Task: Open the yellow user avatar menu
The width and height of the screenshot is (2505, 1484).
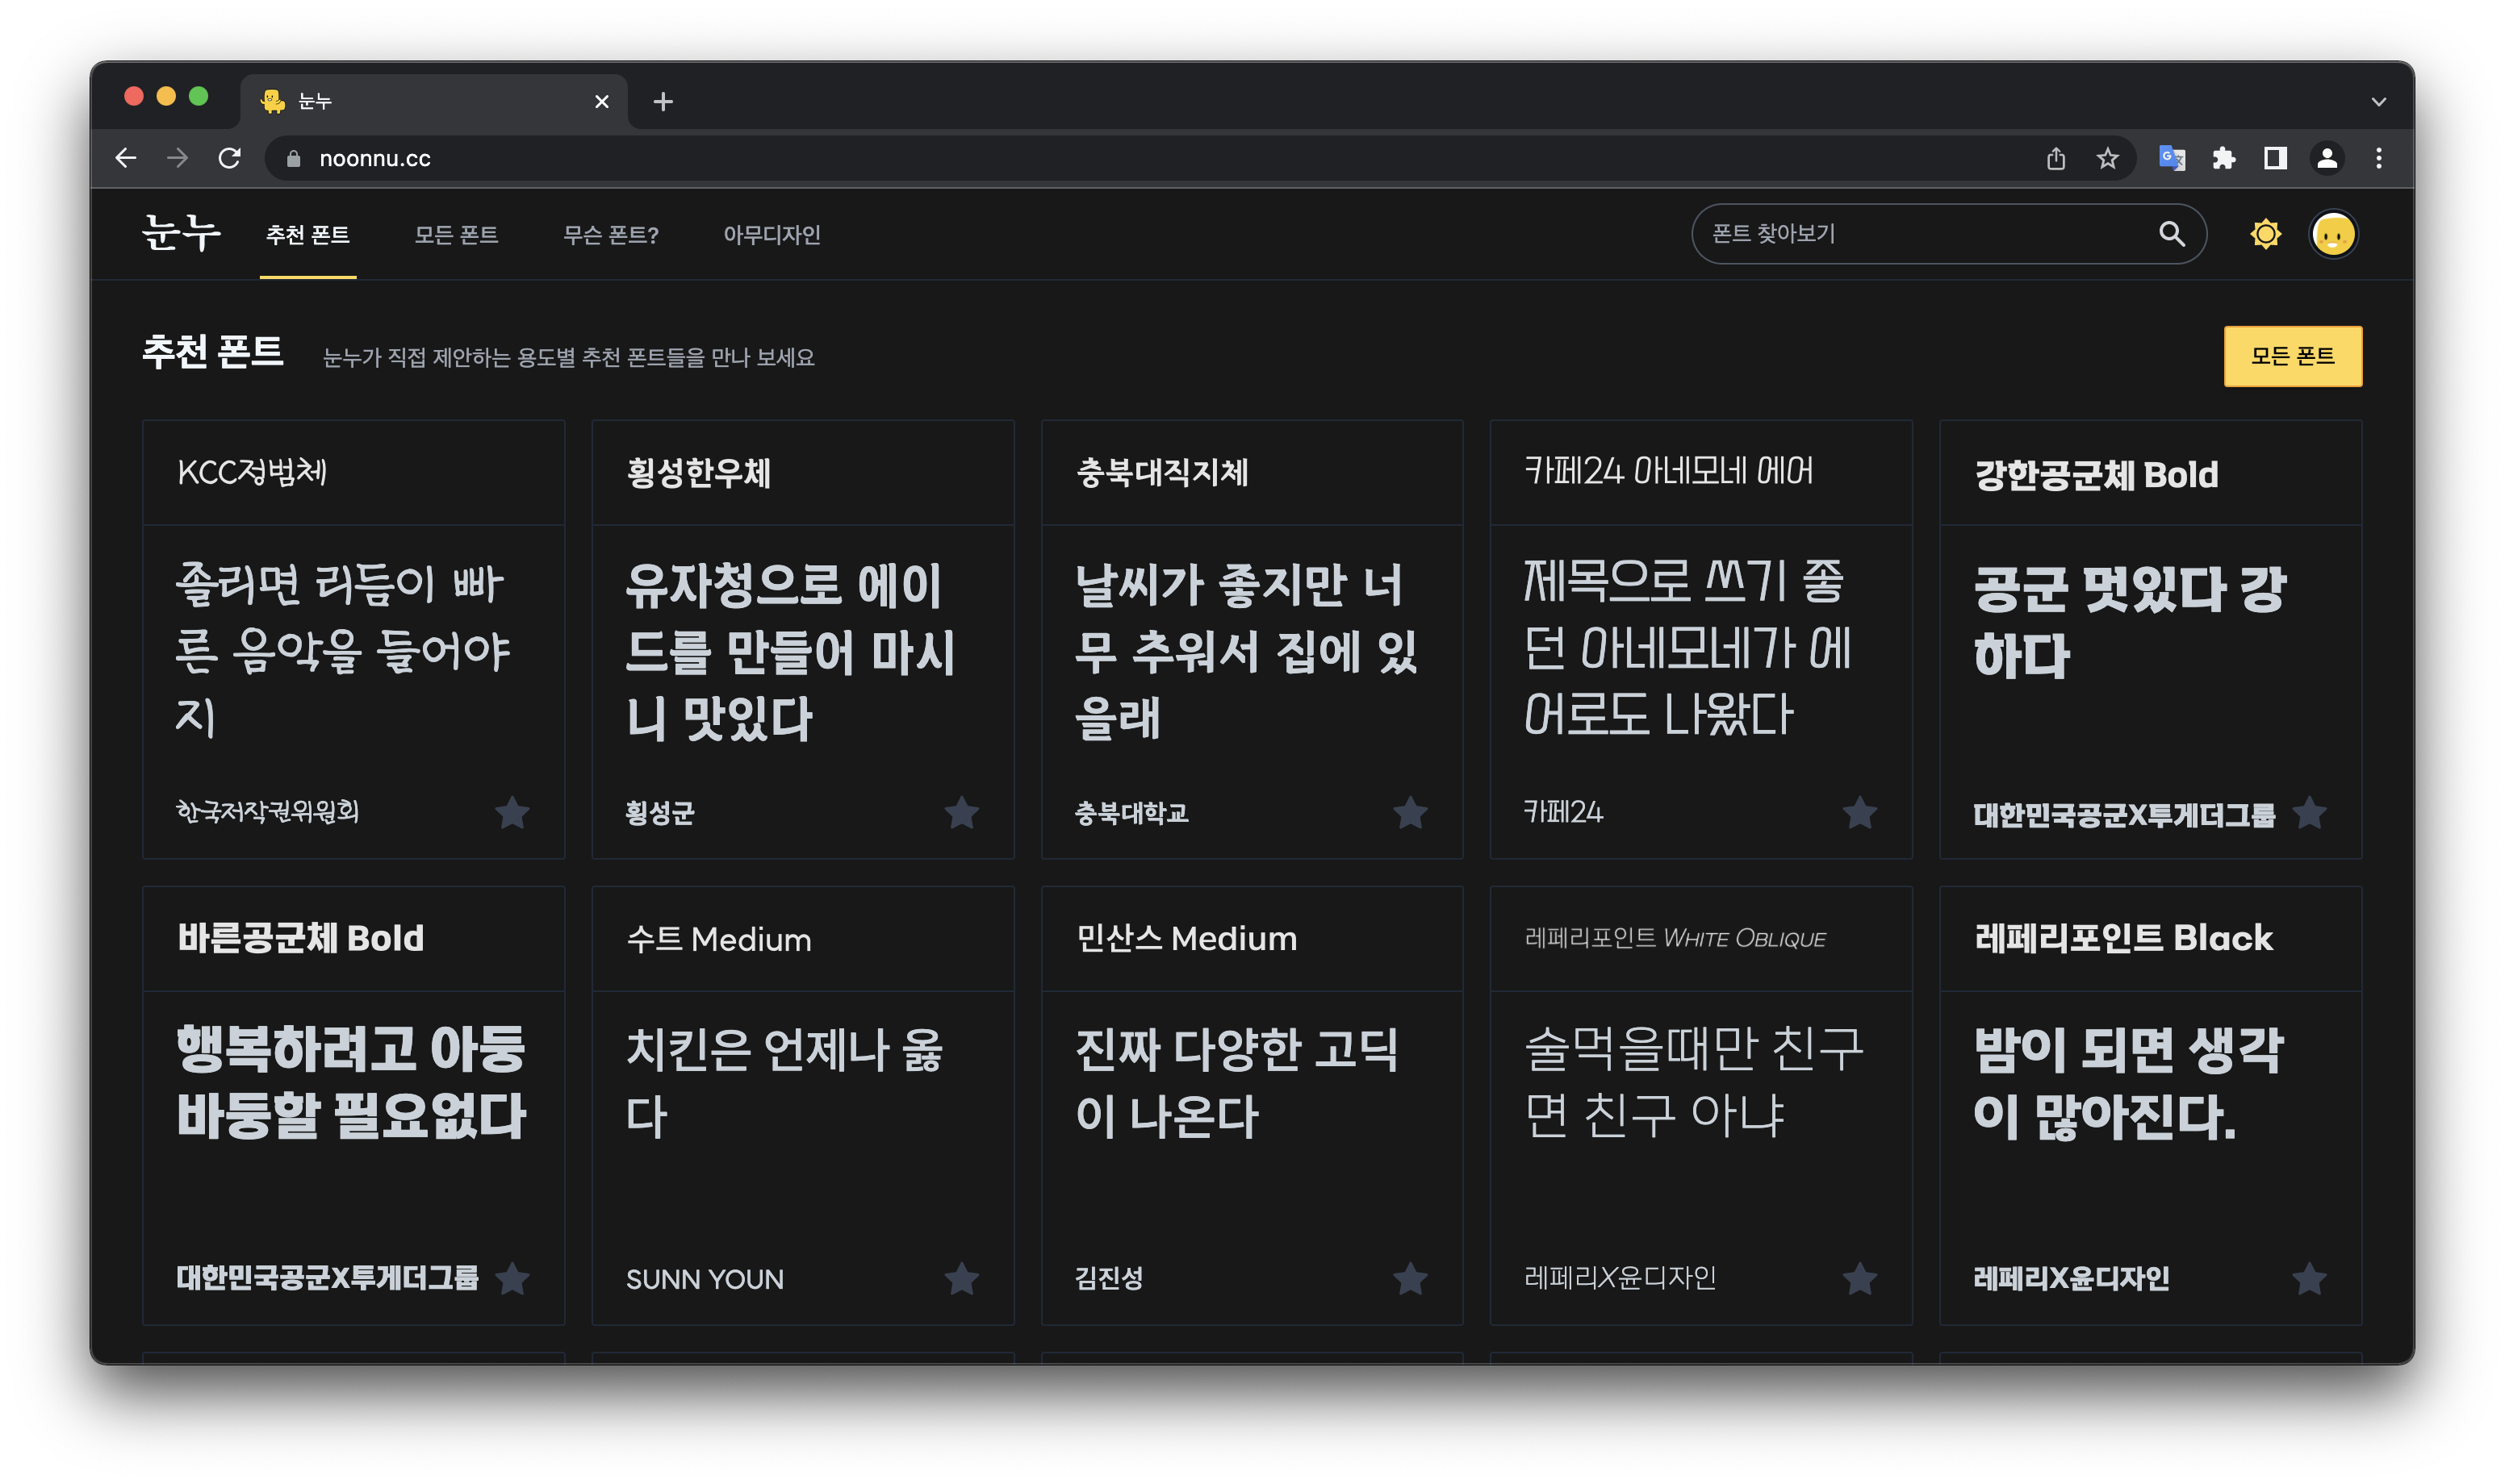Action: pos(2333,234)
